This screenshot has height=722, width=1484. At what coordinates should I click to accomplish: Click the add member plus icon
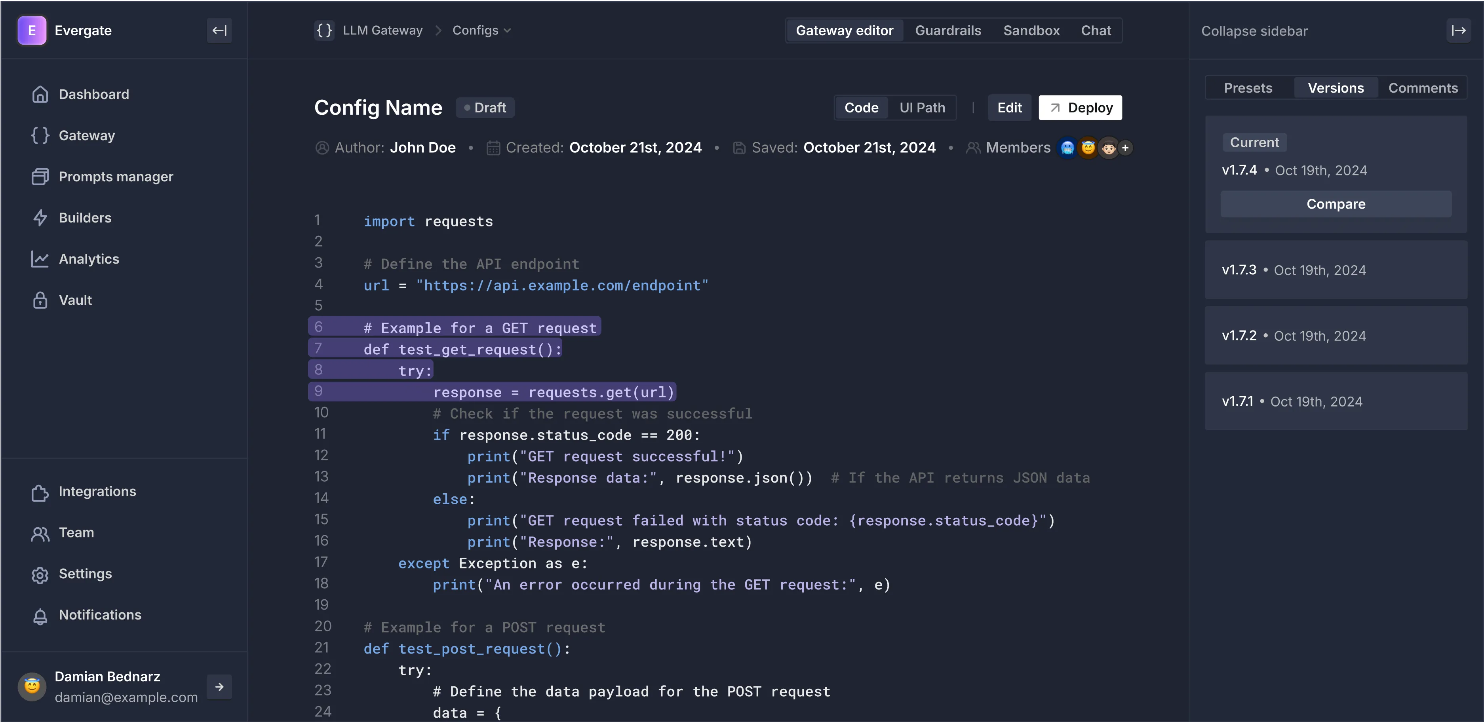point(1125,148)
